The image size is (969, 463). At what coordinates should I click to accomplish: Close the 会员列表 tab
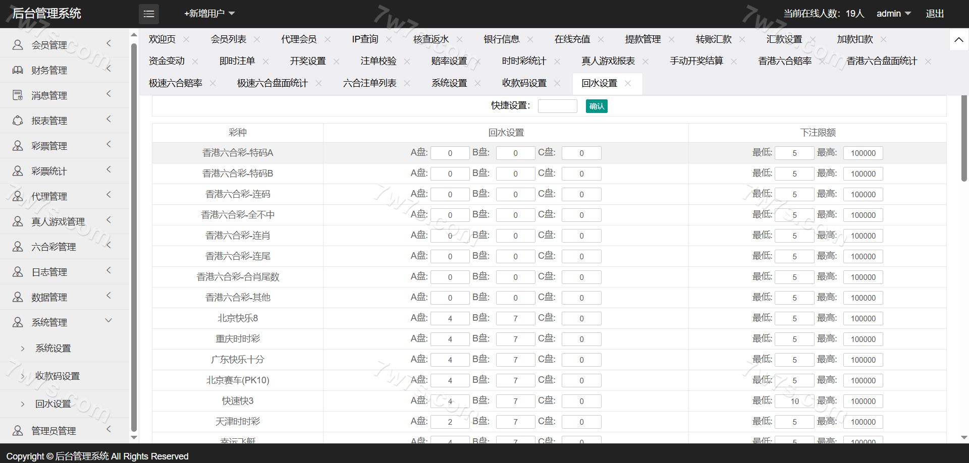(x=257, y=39)
